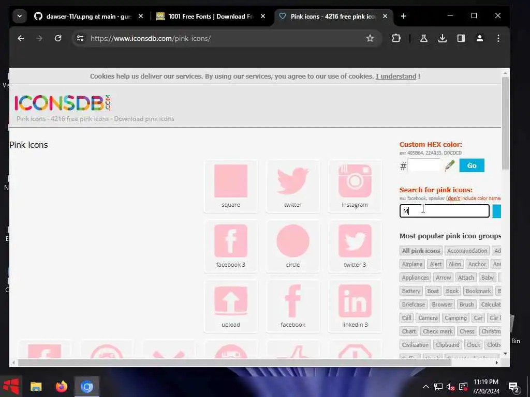The image size is (530, 397).
Task: Show hidden system tray icons
Action: [426, 387]
